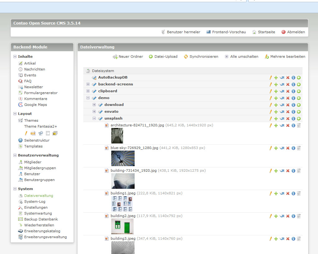Image resolution: width=318 pixels, height=254 pixels.
Task: Upload files into the envato folder (green circle plus)
Action: click(x=299, y=112)
